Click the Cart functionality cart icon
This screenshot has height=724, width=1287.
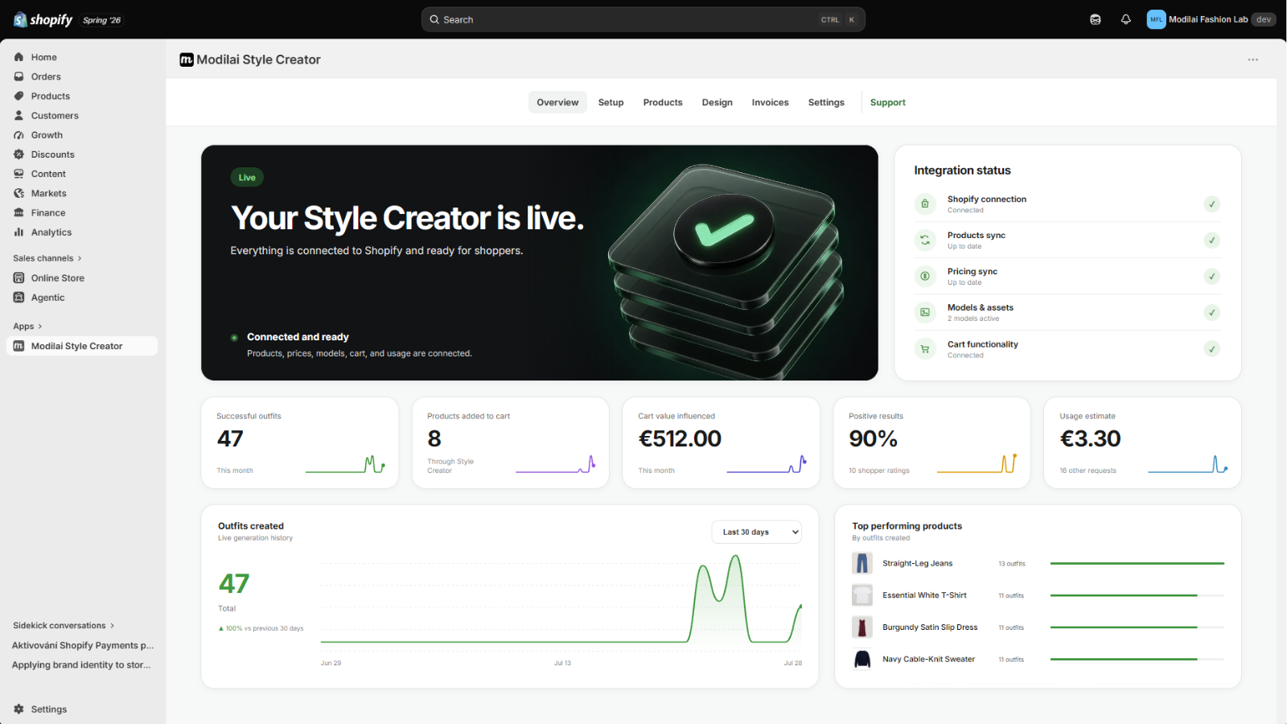pyautogui.click(x=925, y=349)
